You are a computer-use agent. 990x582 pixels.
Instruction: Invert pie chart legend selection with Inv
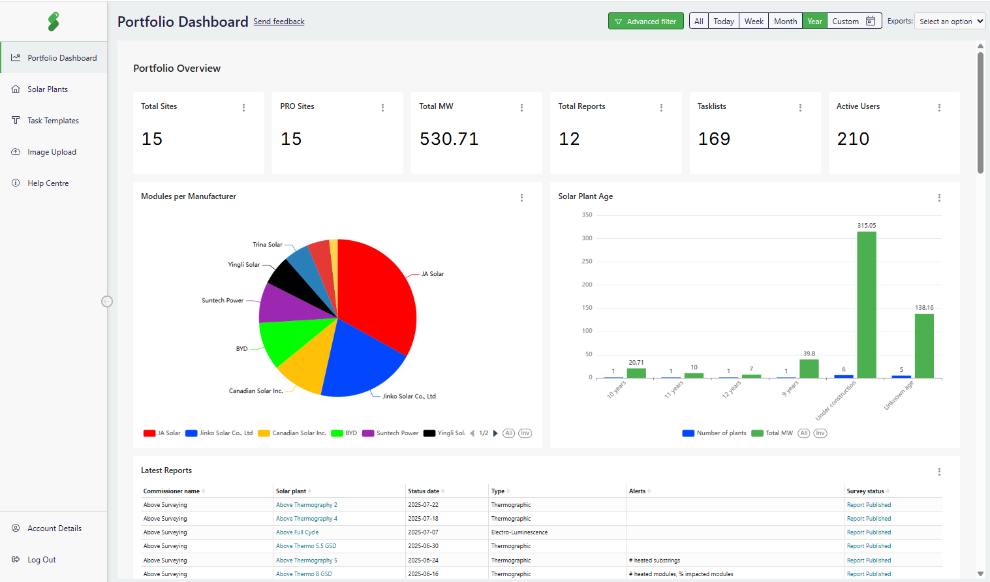pyautogui.click(x=525, y=433)
